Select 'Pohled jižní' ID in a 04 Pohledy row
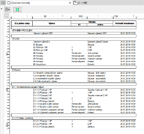This screenshot has height=134, width=144. 76,53
